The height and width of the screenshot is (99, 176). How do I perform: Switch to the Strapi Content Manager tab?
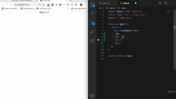point(23,1)
